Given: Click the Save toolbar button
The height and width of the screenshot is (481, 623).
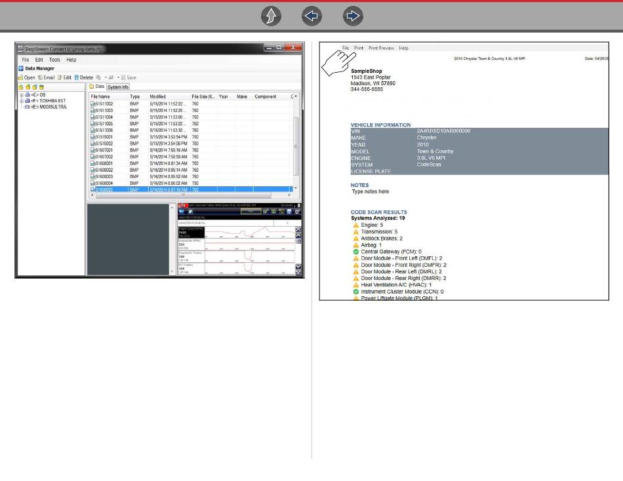Looking at the screenshot, I should coord(129,77).
